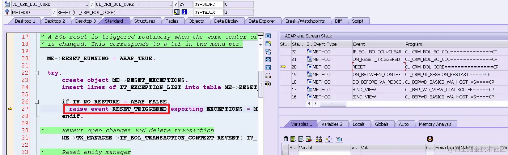Click the Event Type column header
The height and width of the screenshot is (155, 508).
(332, 44)
